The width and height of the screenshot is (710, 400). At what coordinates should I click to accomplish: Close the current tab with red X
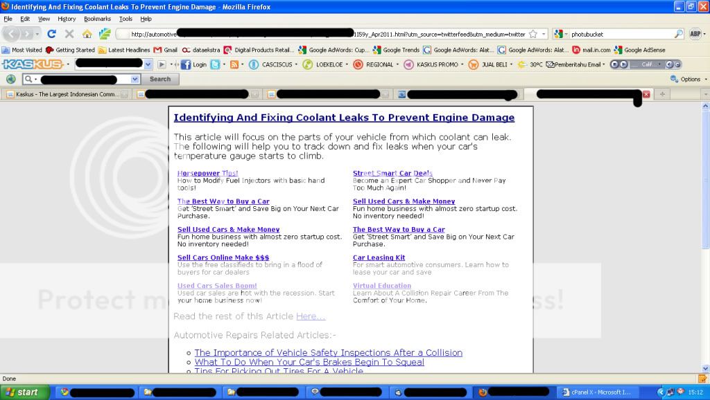pos(646,94)
